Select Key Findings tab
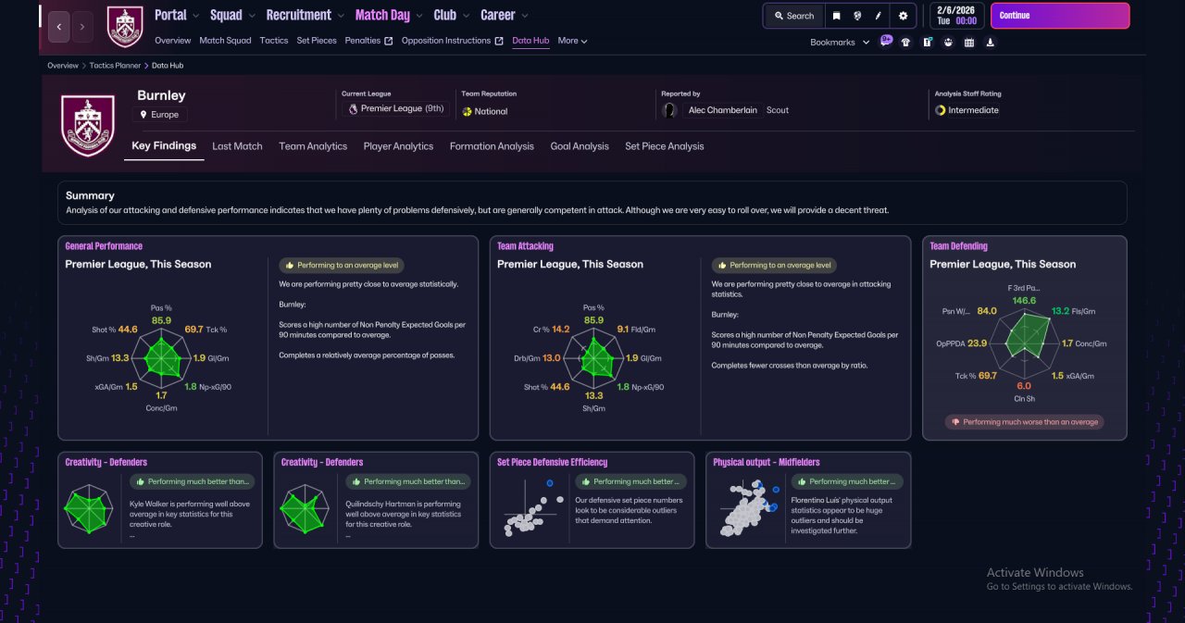 pos(164,146)
